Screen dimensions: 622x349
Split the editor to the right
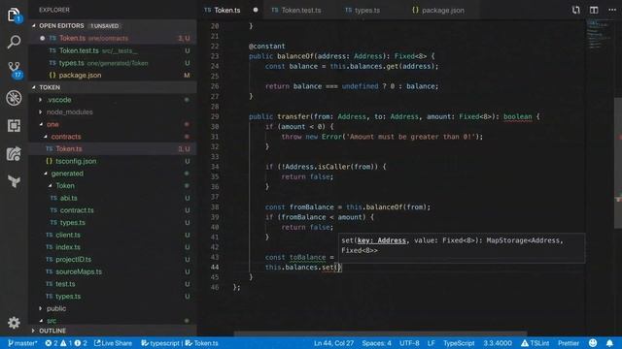click(594, 10)
